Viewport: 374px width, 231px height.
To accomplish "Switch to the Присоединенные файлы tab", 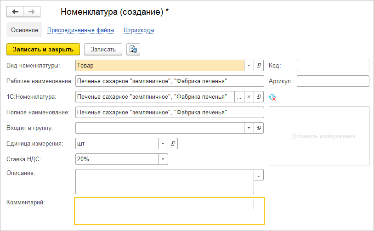I will click(81, 30).
